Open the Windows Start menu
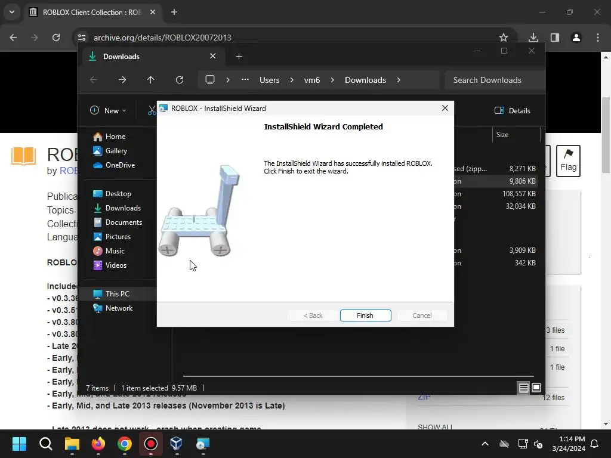 (19, 444)
